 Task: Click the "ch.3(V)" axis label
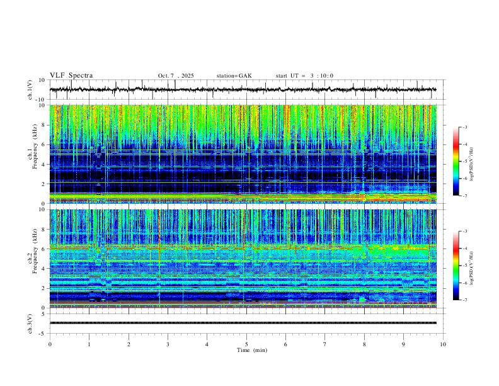point(30,324)
